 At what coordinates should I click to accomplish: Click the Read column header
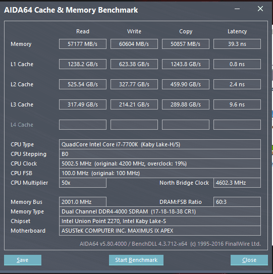[83, 31]
